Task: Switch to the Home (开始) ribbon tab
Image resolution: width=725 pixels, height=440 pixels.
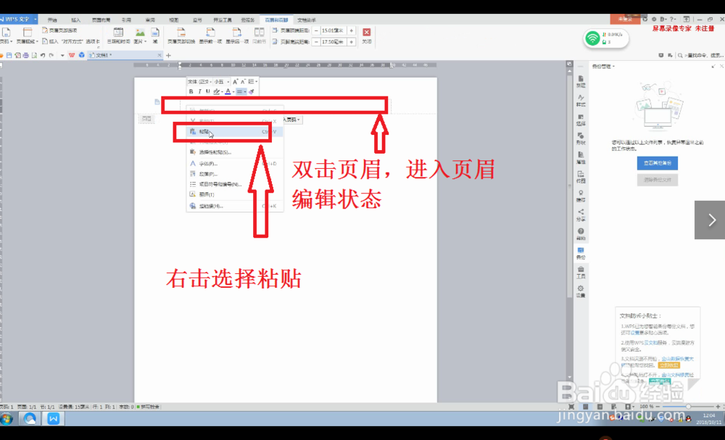Action: pos(52,20)
